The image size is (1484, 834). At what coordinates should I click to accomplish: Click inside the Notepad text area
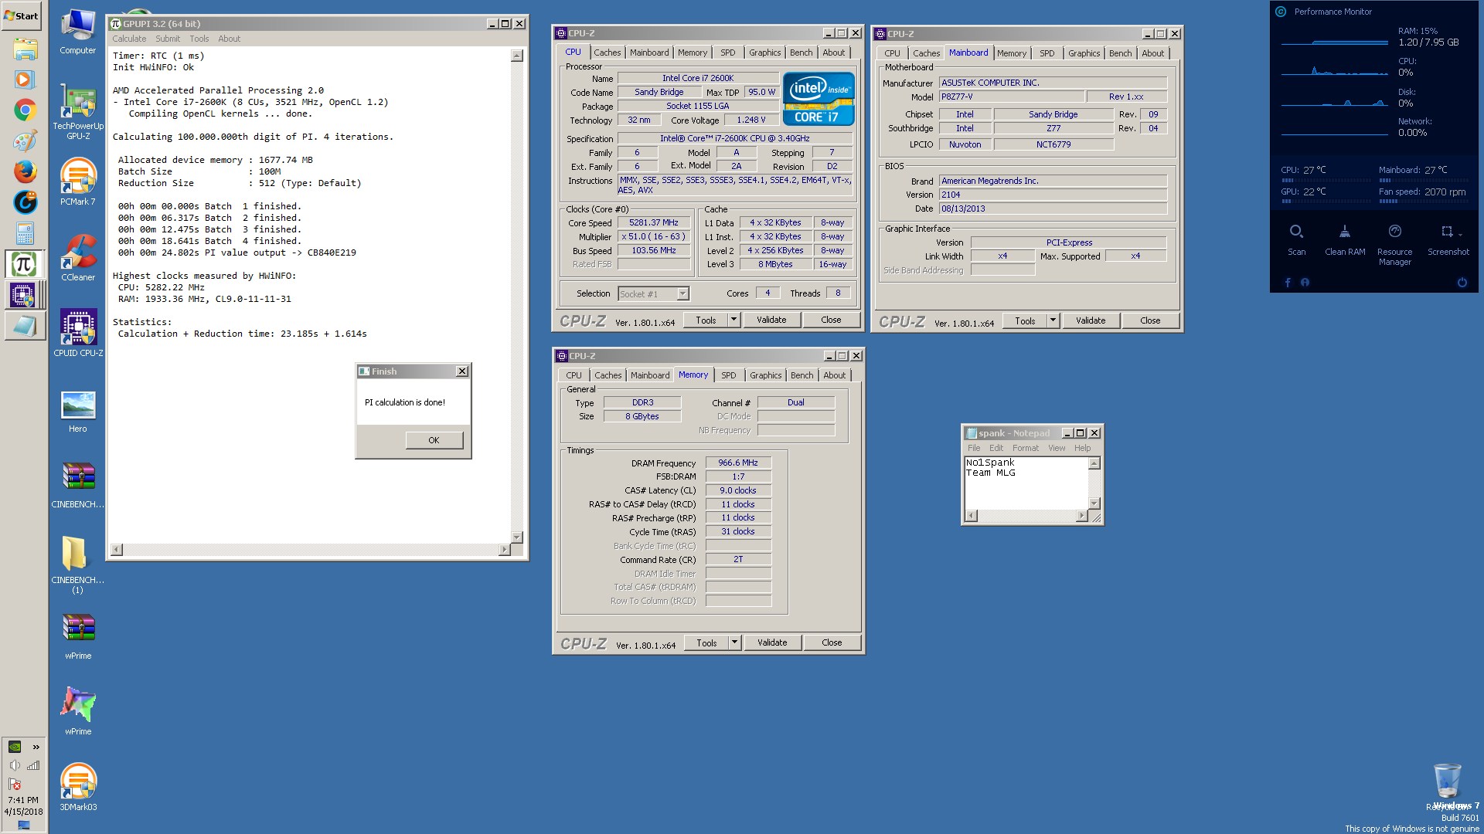(x=1026, y=483)
